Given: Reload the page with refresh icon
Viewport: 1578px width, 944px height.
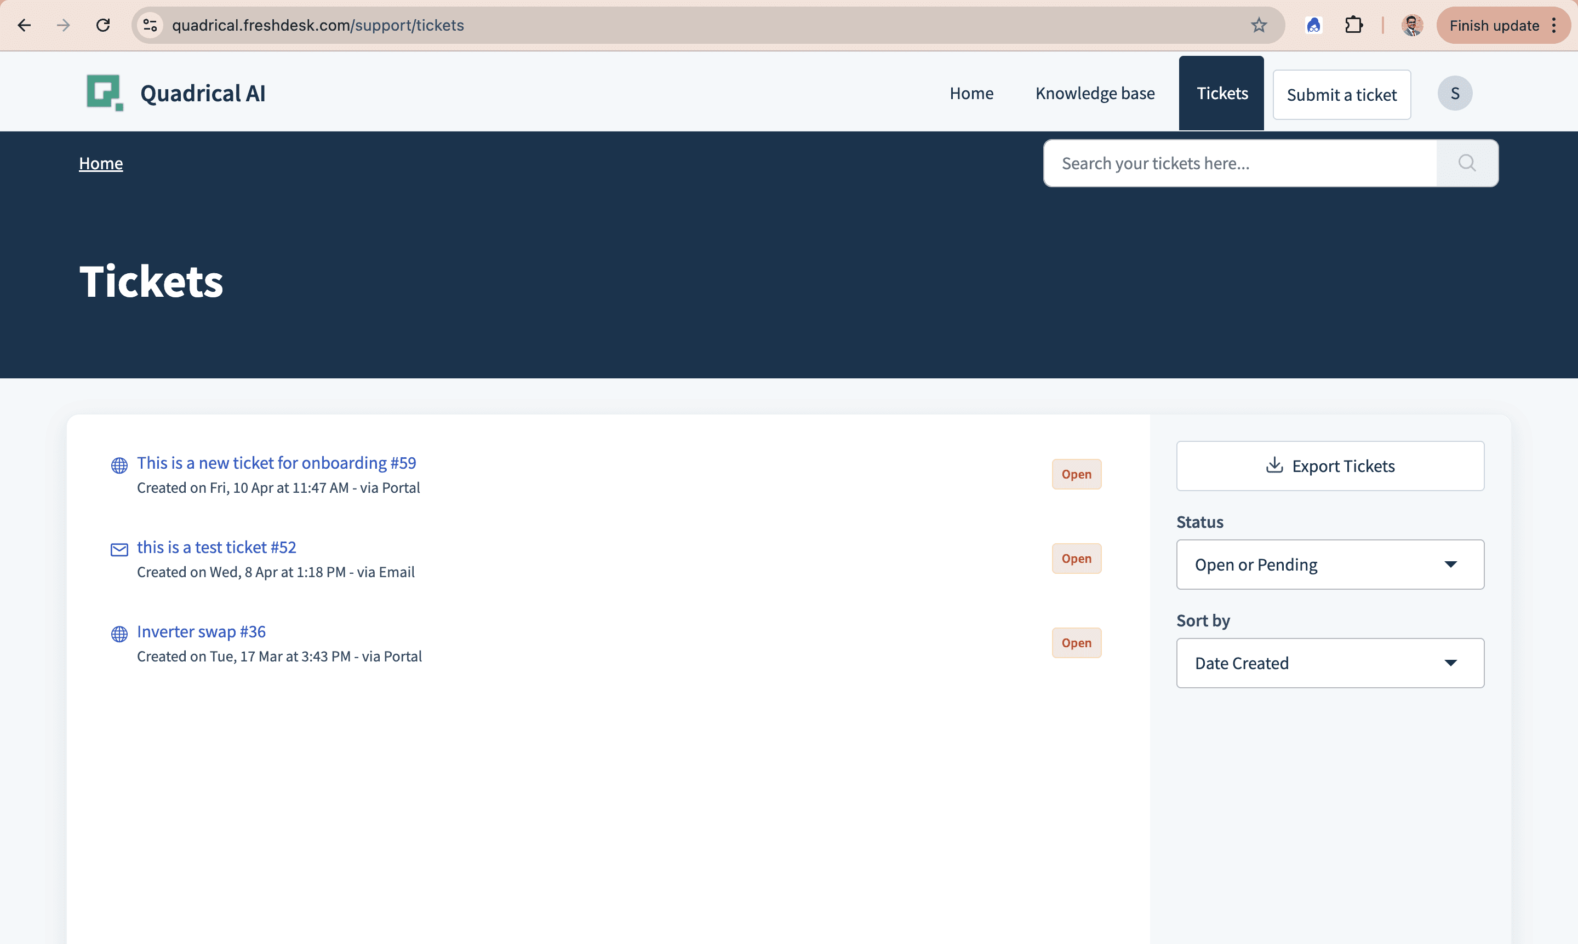Looking at the screenshot, I should tap(103, 25).
